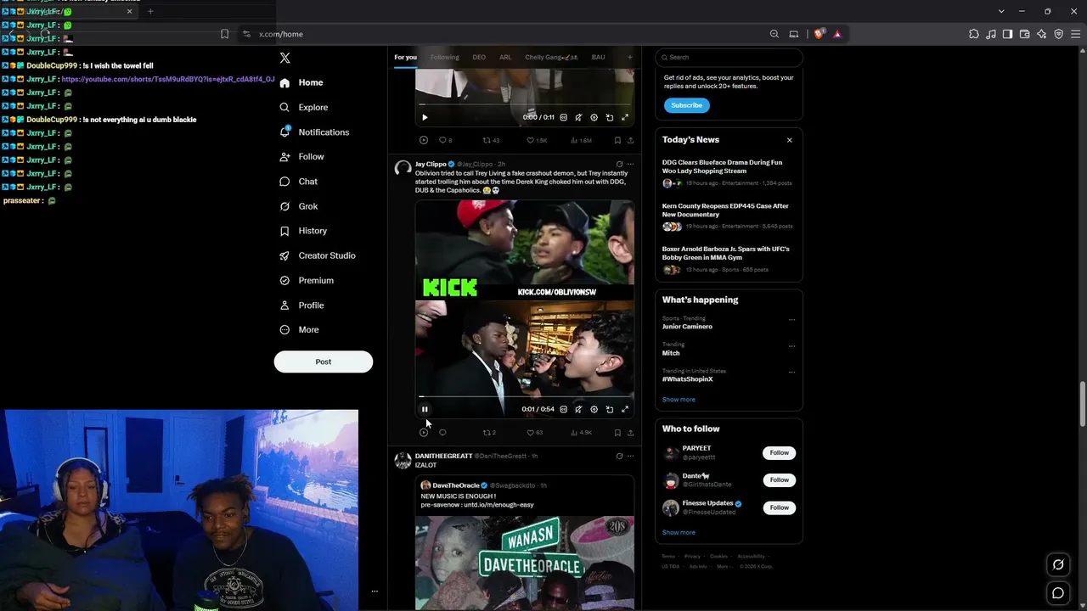Like the post with 1.5K likes
1087x611 pixels.
click(537, 140)
